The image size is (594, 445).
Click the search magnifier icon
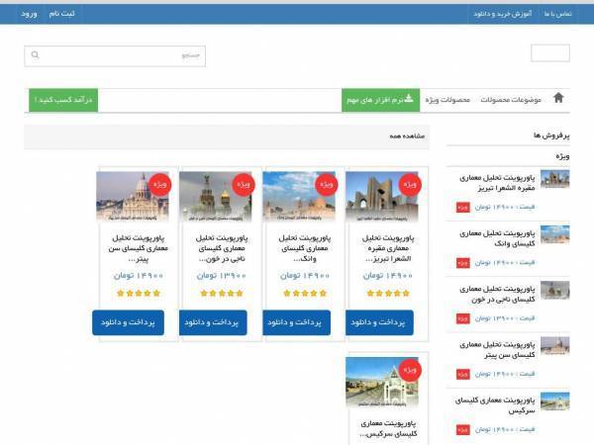point(35,54)
